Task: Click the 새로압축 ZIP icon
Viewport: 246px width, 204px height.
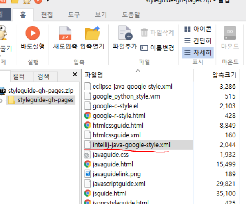Action: click(65, 33)
